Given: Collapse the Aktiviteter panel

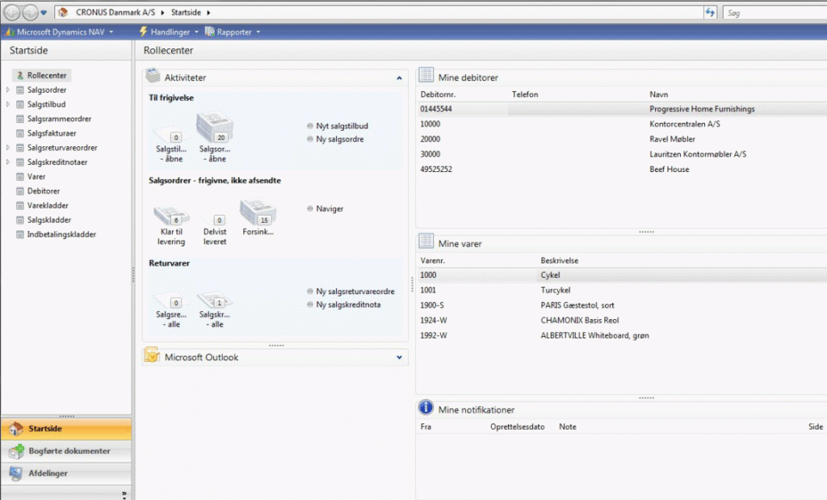Looking at the screenshot, I should coord(399,78).
